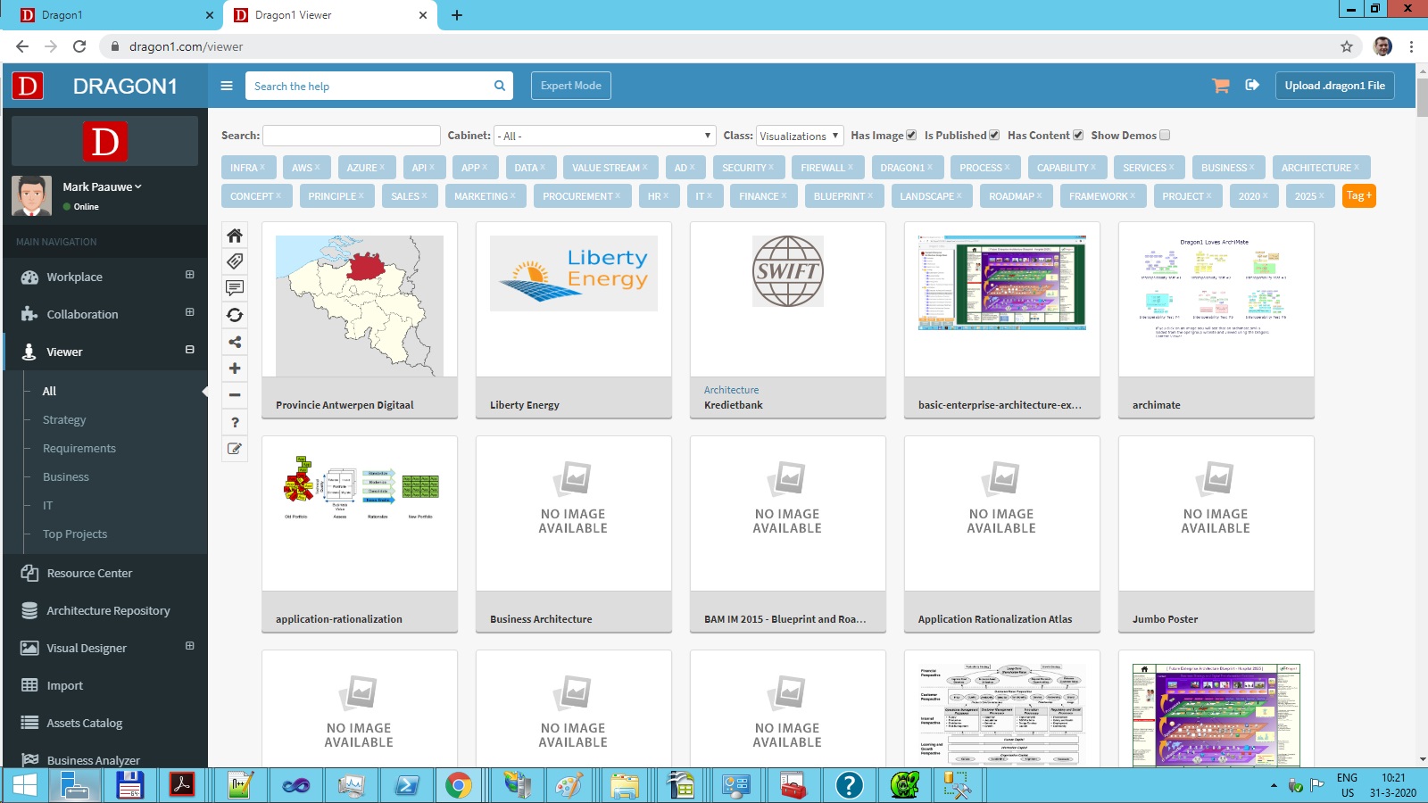Viewport: 1428px width, 803px height.
Task: Select Business under Viewer
Action: click(x=66, y=476)
